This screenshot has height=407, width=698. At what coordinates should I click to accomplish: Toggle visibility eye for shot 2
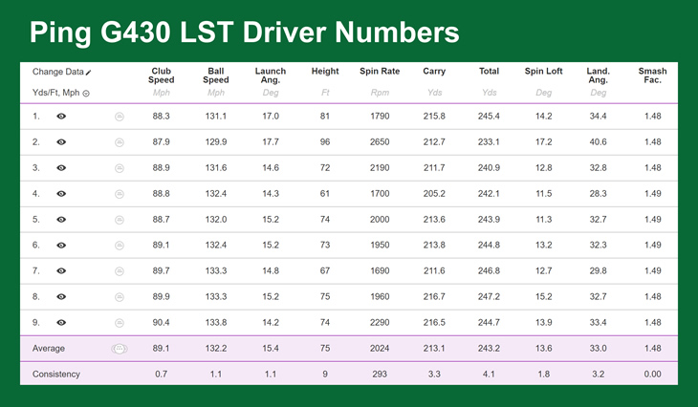pyautogui.click(x=61, y=142)
